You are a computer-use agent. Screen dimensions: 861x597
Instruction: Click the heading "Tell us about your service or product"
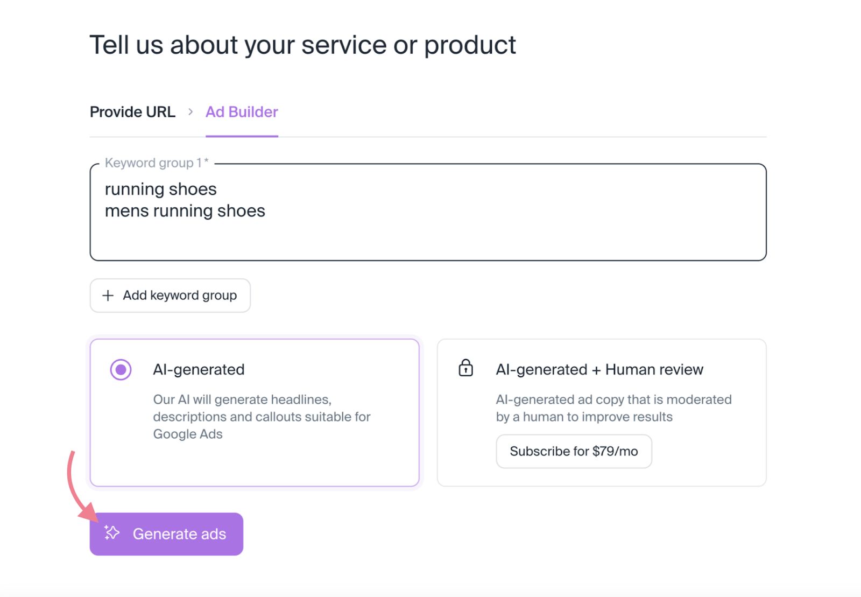(302, 45)
